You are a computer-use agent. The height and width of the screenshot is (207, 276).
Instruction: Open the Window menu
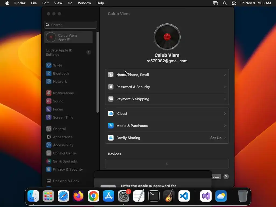coord(84,3)
